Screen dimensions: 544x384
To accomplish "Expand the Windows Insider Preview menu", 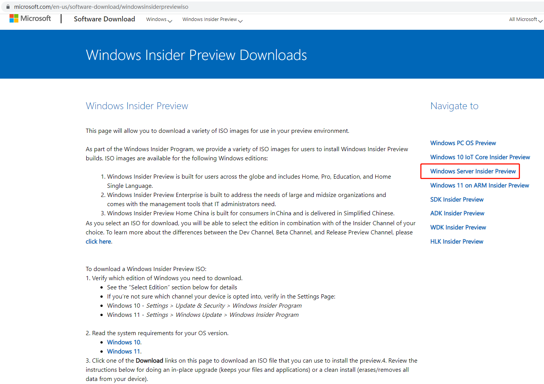I will point(212,19).
